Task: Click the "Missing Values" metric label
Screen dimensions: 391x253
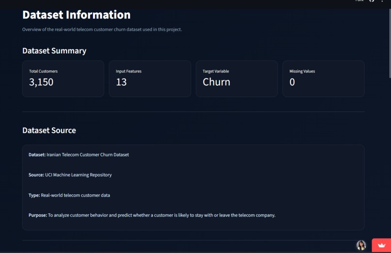Action: coord(302,71)
